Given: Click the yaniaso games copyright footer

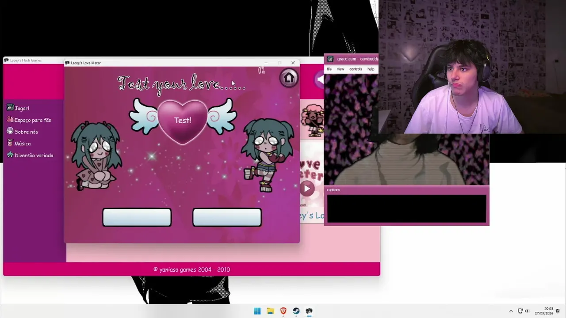Looking at the screenshot, I should click(x=191, y=269).
